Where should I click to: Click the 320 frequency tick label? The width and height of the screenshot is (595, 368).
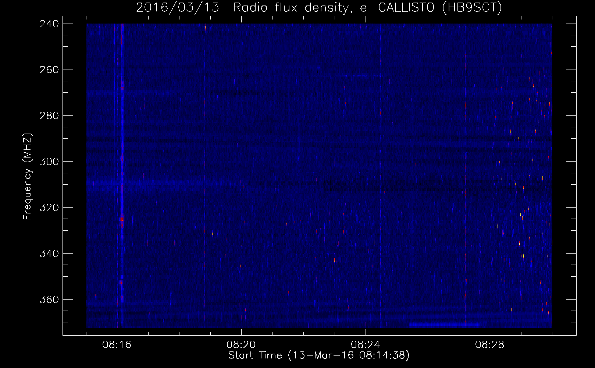click(x=49, y=208)
